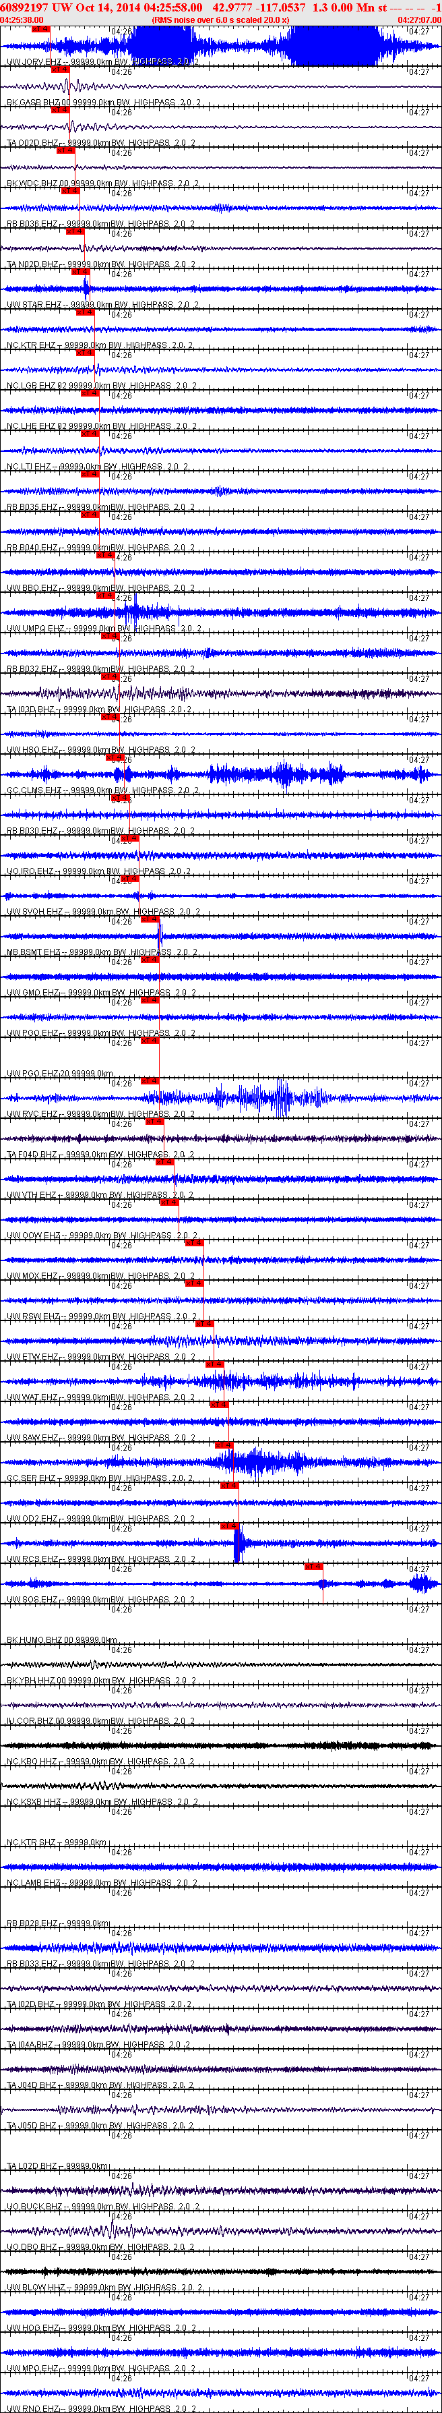Click the BK HUMO BHZ station label
Viewport: 442px width, 2413px height.
pyautogui.click(x=34, y=1640)
